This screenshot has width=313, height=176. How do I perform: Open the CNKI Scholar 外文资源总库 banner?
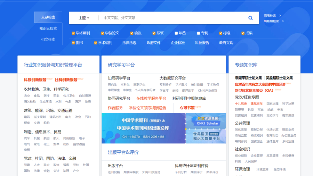[206, 120]
